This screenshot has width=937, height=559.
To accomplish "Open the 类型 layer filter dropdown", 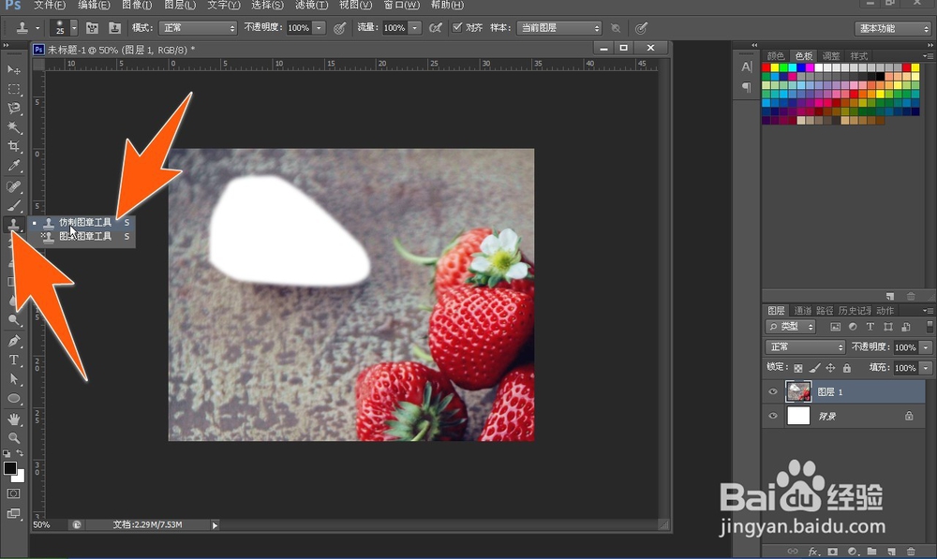I will pos(791,327).
